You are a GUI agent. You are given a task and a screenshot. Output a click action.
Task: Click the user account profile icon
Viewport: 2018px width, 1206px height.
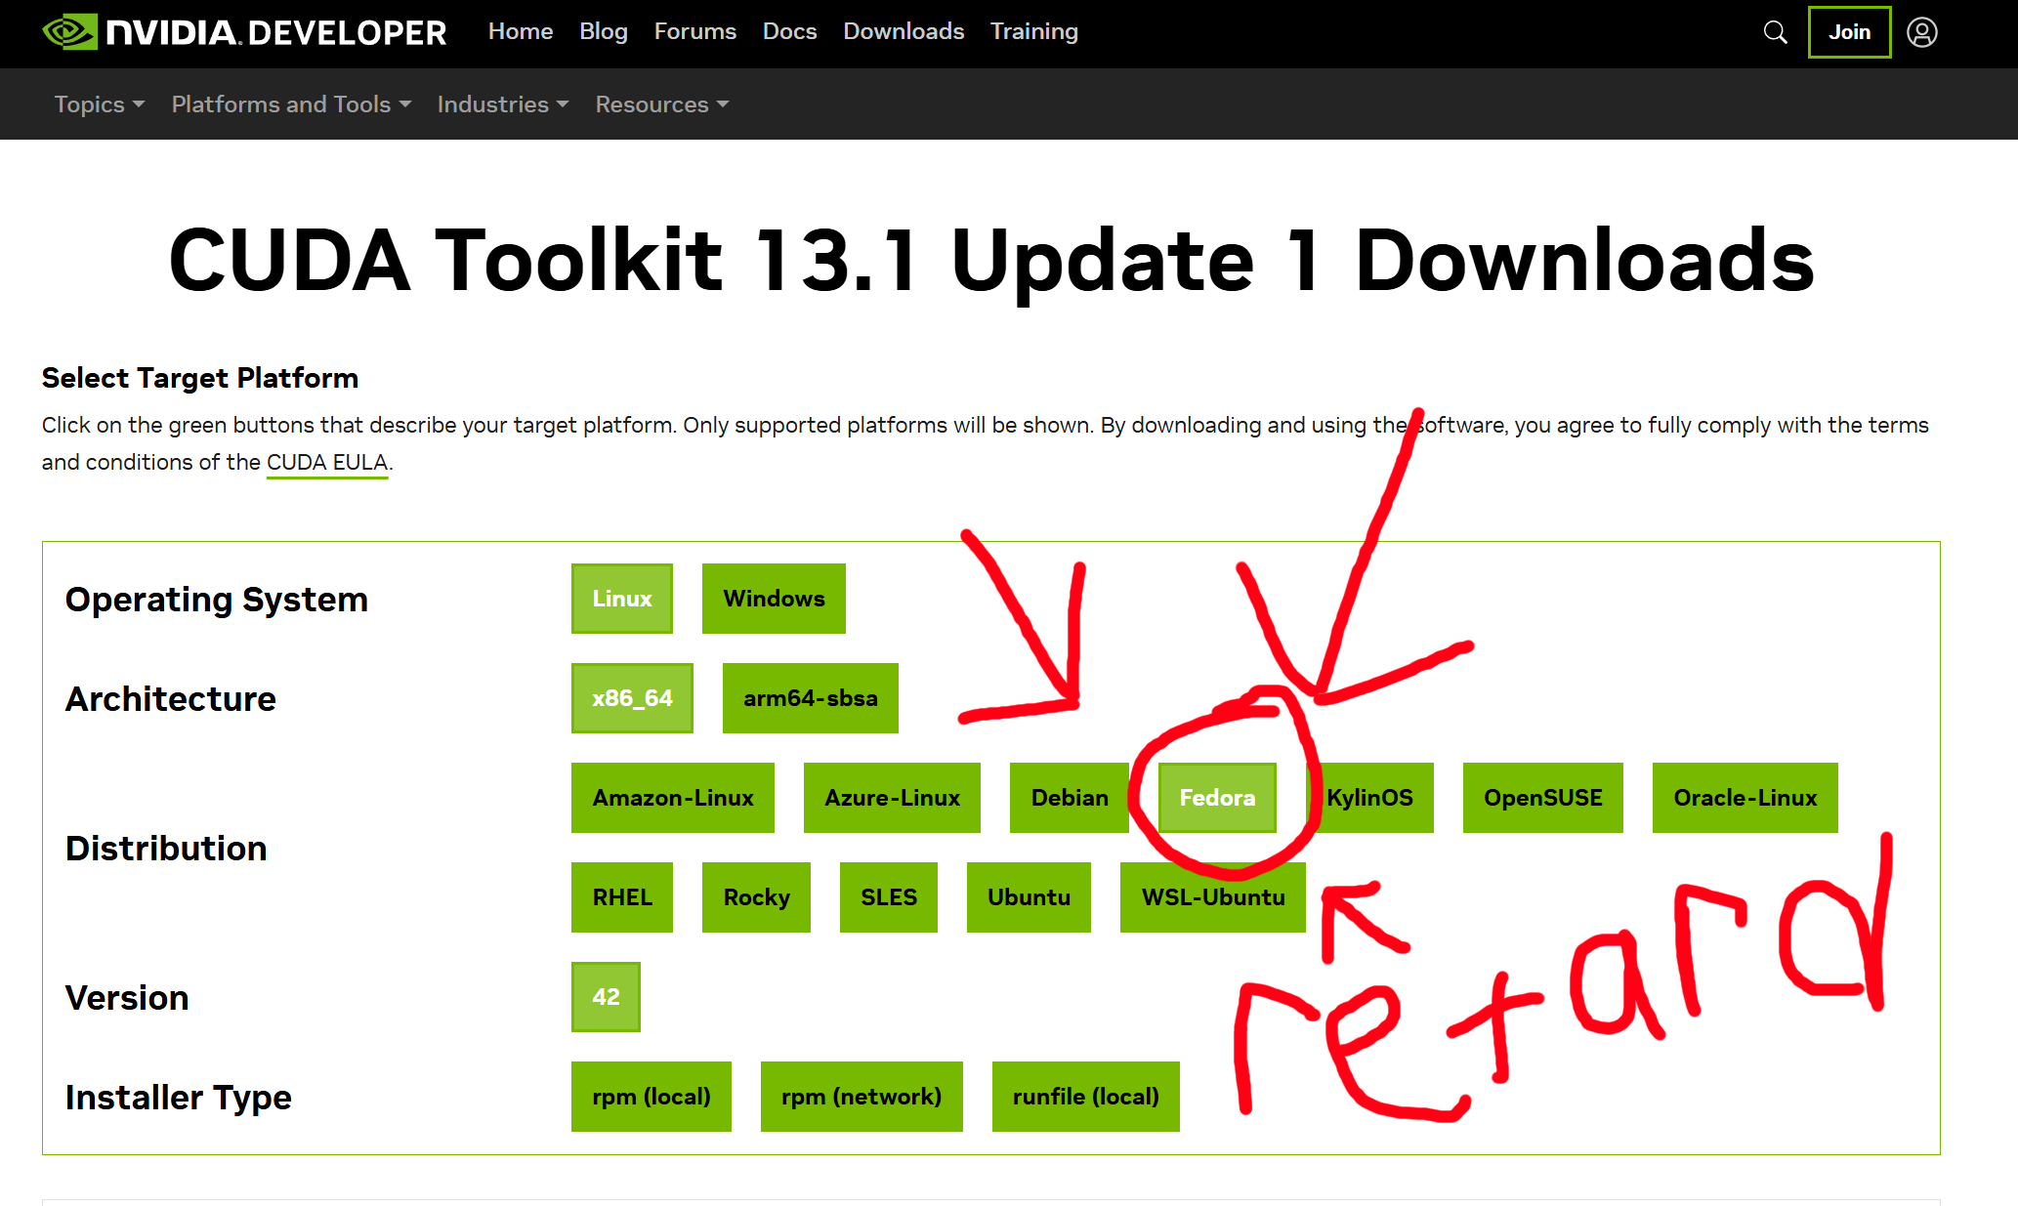[x=1921, y=32]
